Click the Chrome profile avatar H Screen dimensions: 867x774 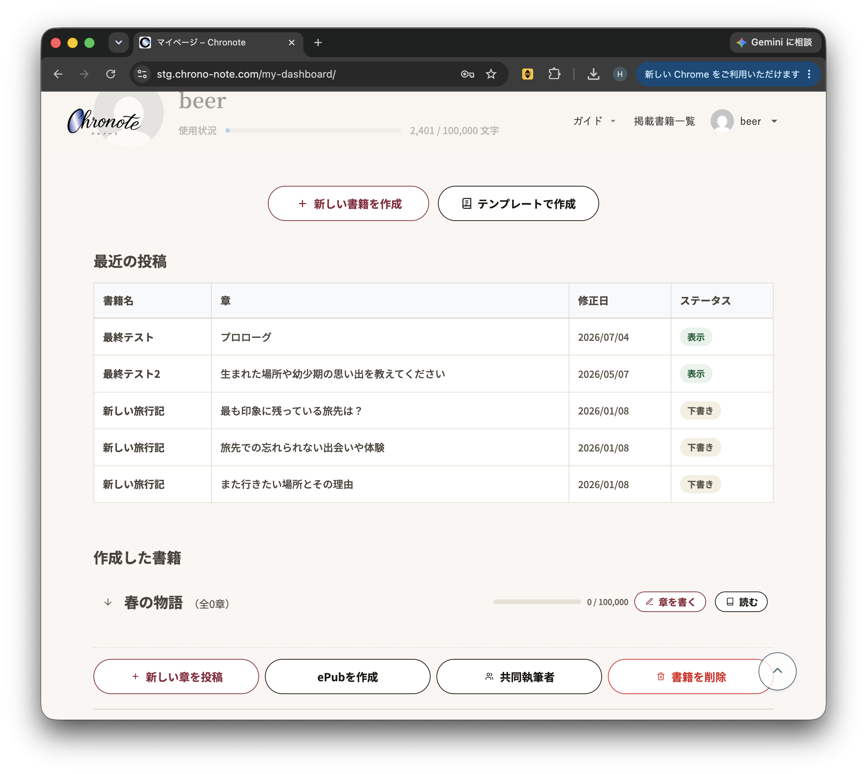[620, 74]
